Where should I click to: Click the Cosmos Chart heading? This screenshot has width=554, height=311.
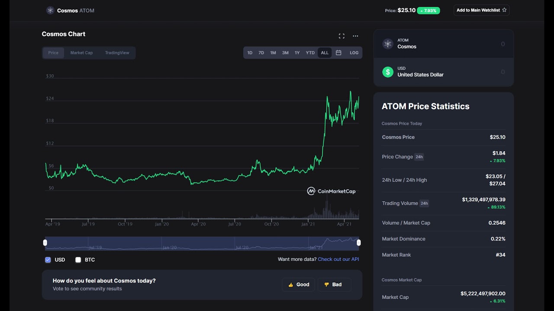point(64,34)
